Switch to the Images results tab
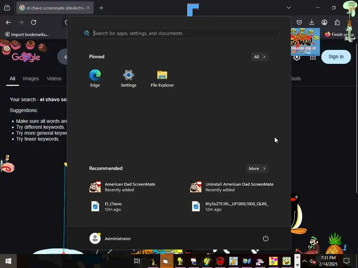Viewport: 358px width, 268px height. click(x=31, y=79)
